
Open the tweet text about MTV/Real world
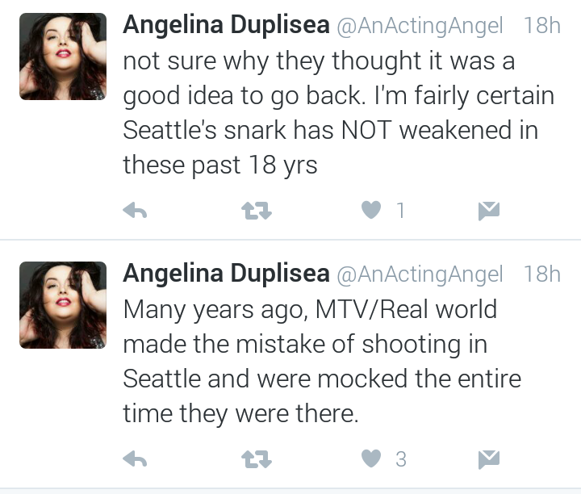[x=322, y=362]
